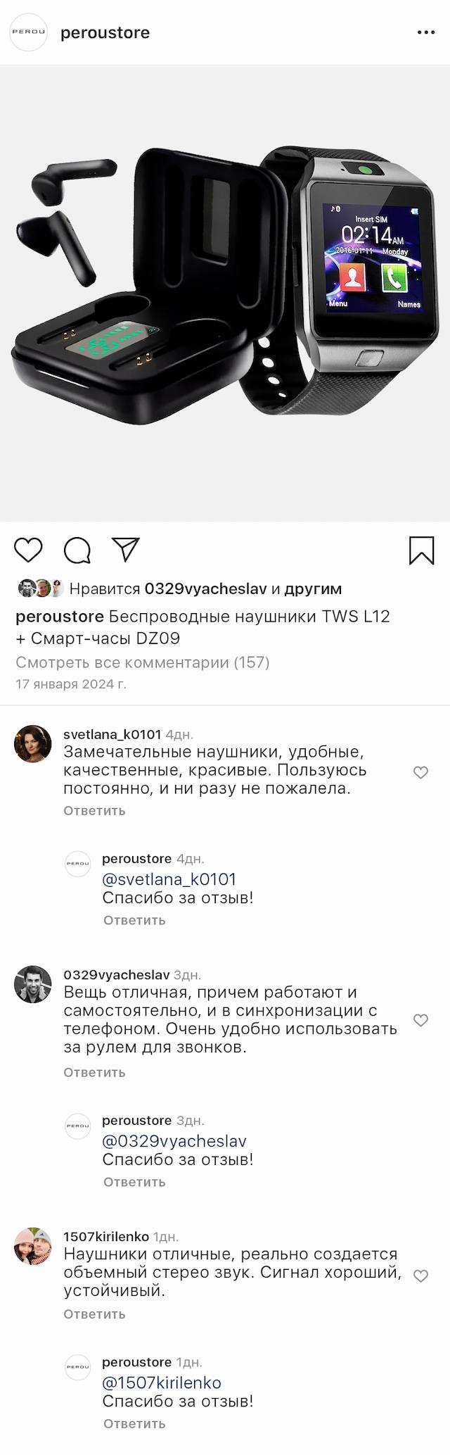This screenshot has width=450, height=1455.
Task: View the list of others who liked
Action: pos(313,588)
